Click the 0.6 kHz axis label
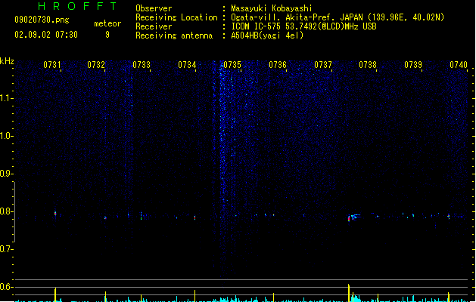The width and height of the screenshot is (476, 302). click(x=6, y=287)
